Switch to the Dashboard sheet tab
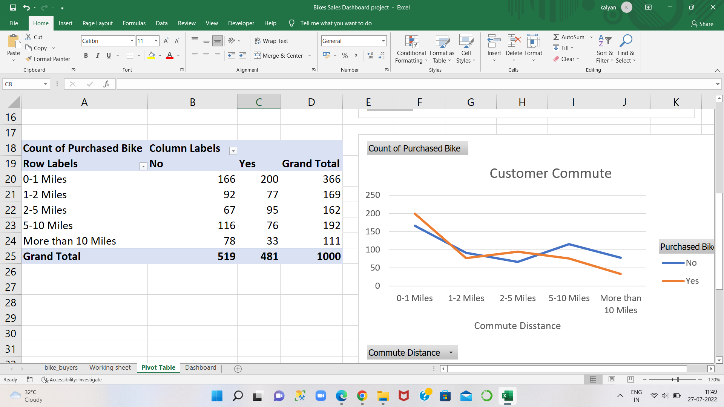 point(200,367)
